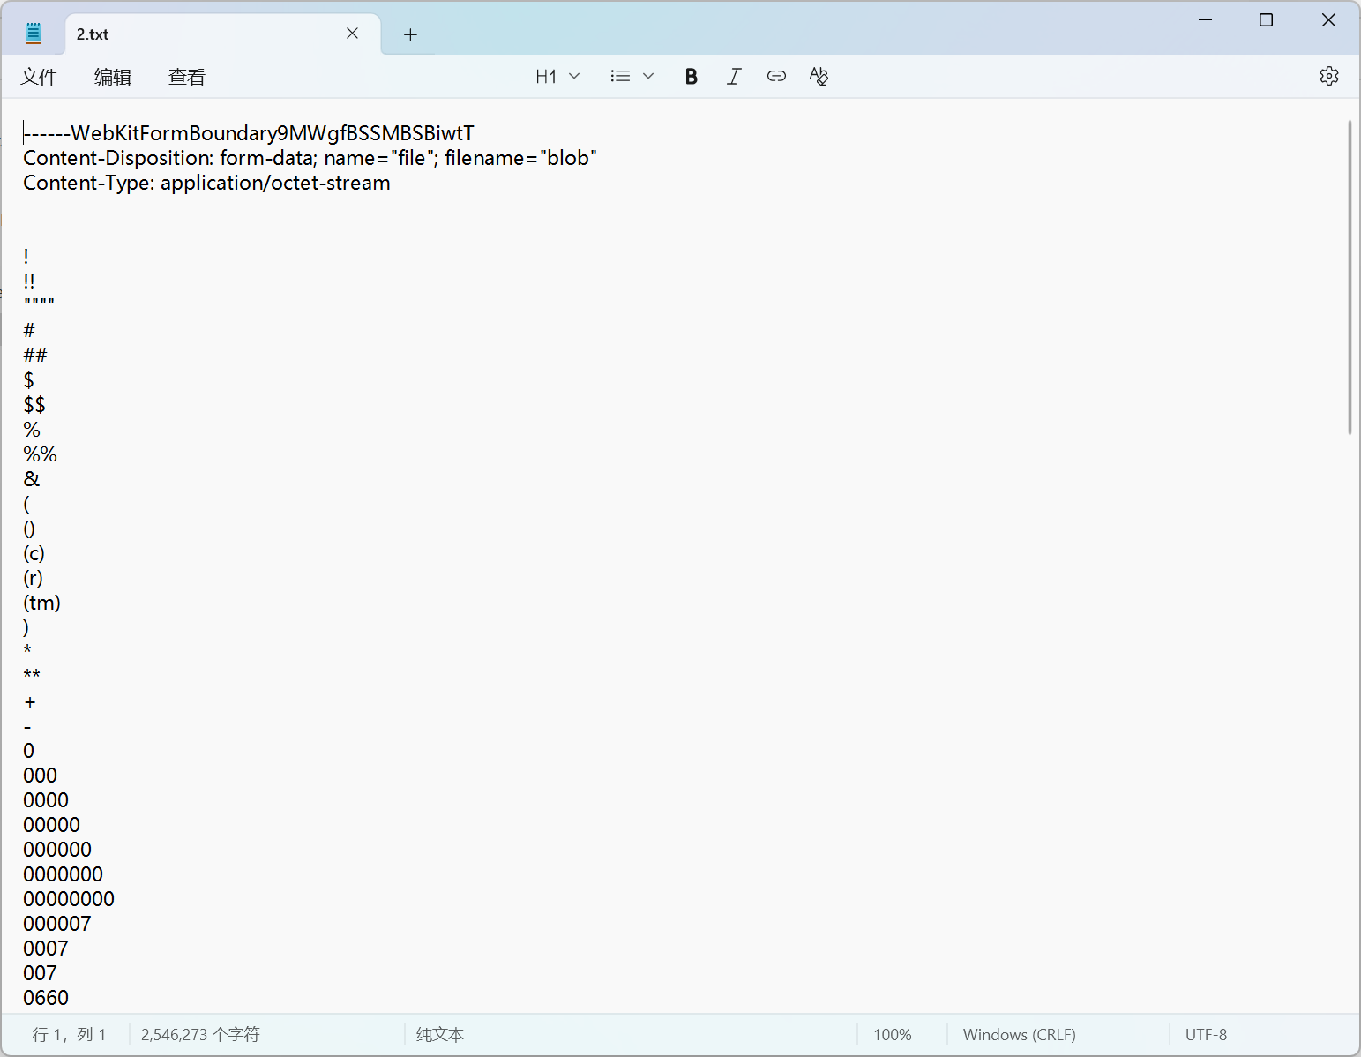Click the Windows (CRLF) line ending indicator
The width and height of the screenshot is (1361, 1057).
(x=1019, y=1034)
